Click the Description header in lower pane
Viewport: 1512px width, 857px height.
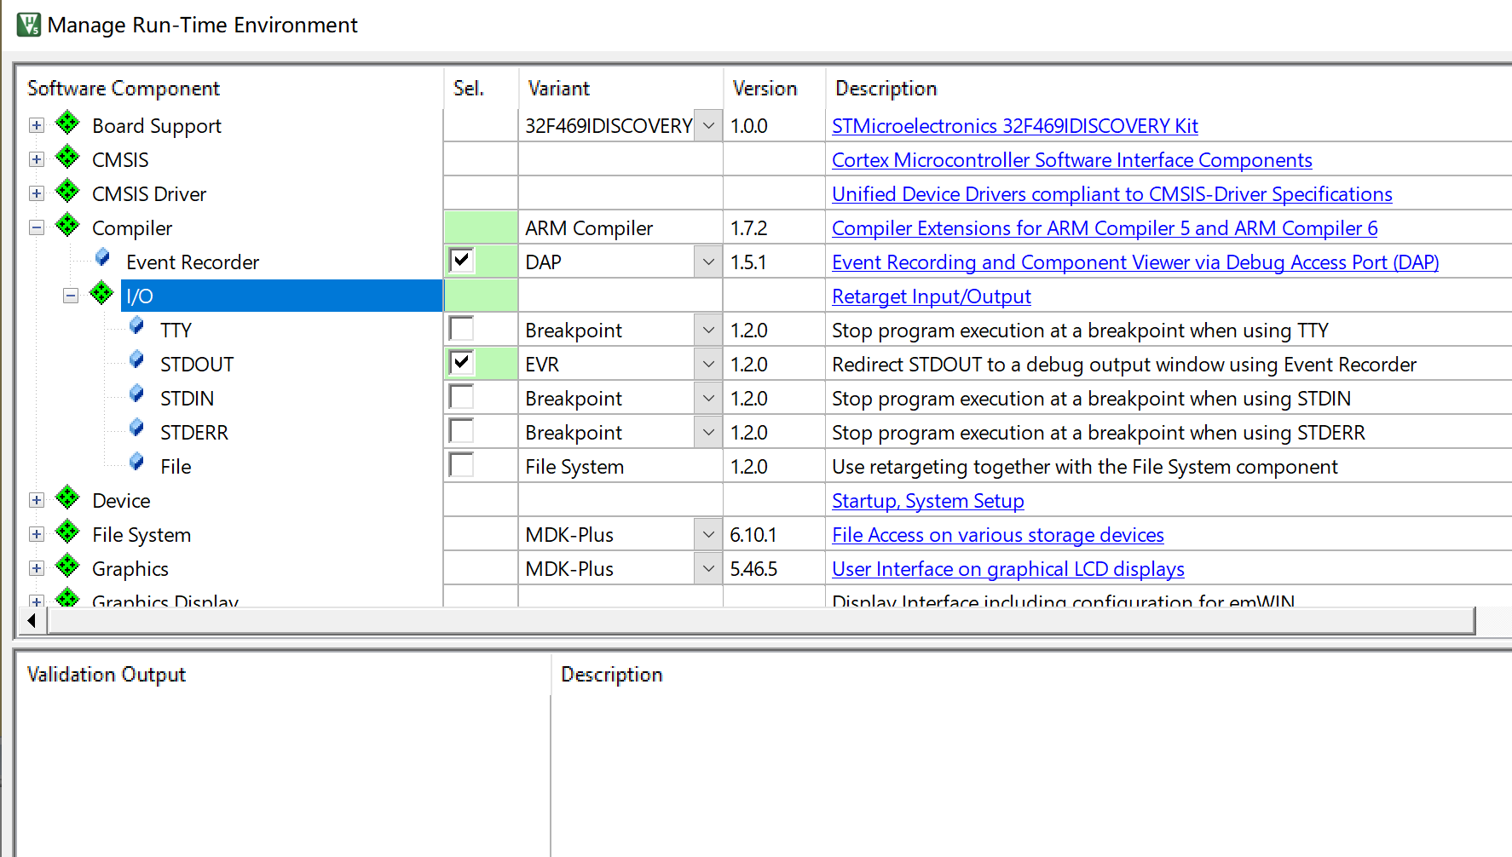pyautogui.click(x=611, y=674)
